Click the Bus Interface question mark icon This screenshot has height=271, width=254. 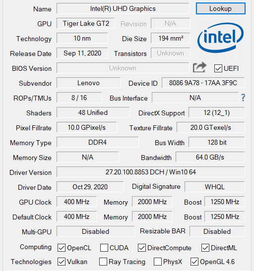(x=243, y=98)
